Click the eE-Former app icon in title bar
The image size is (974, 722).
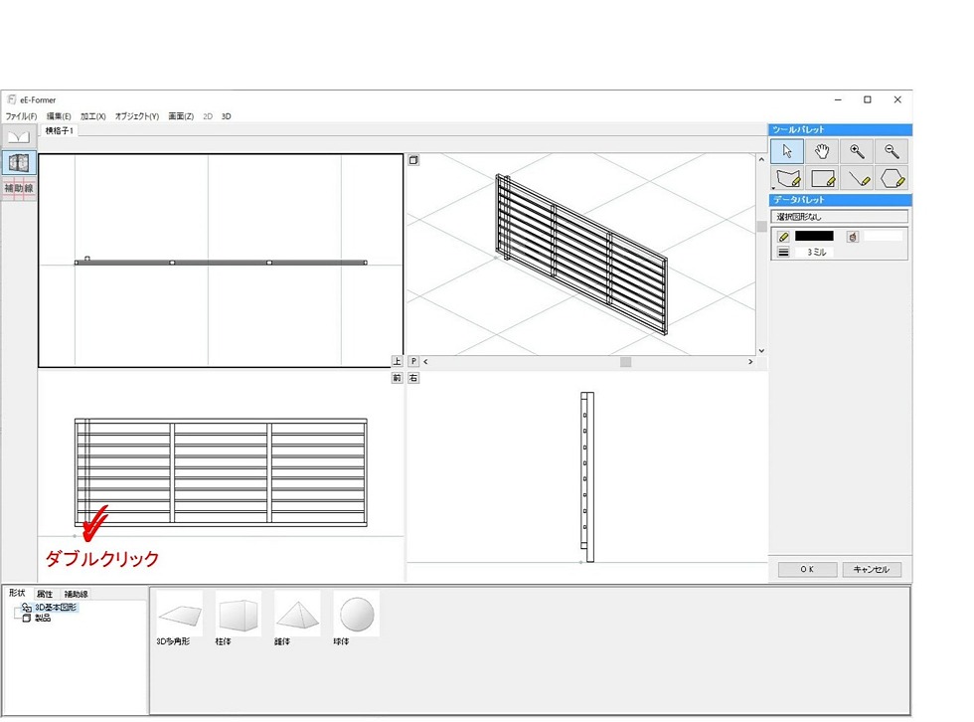click(11, 99)
